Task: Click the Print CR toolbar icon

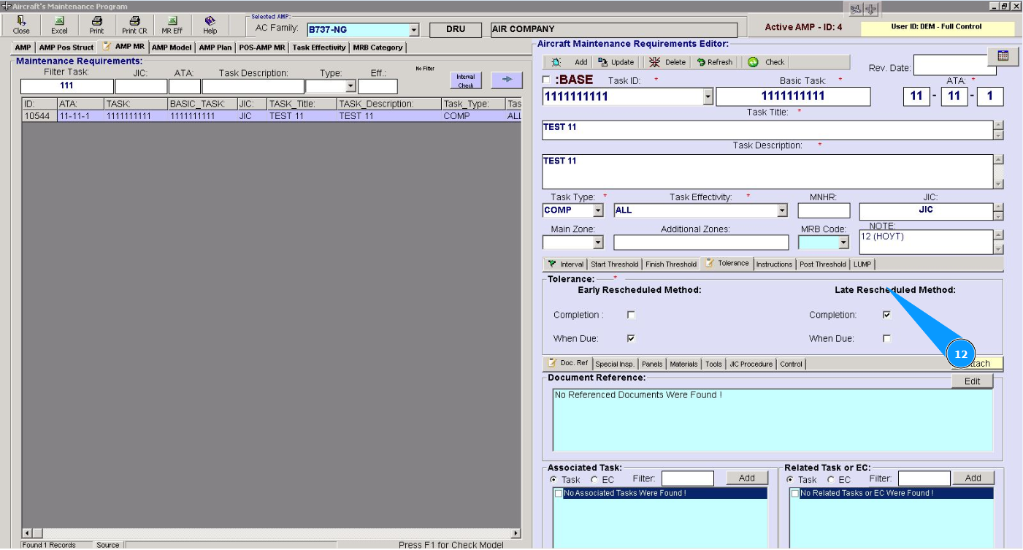Action: click(134, 25)
